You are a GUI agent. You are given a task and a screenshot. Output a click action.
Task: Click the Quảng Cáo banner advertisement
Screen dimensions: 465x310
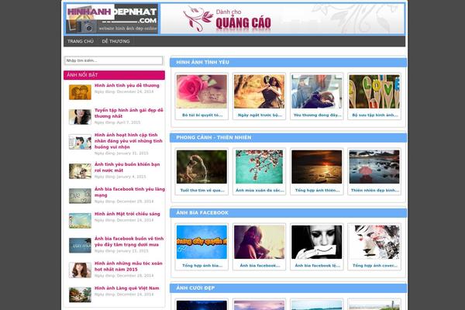coord(282,19)
